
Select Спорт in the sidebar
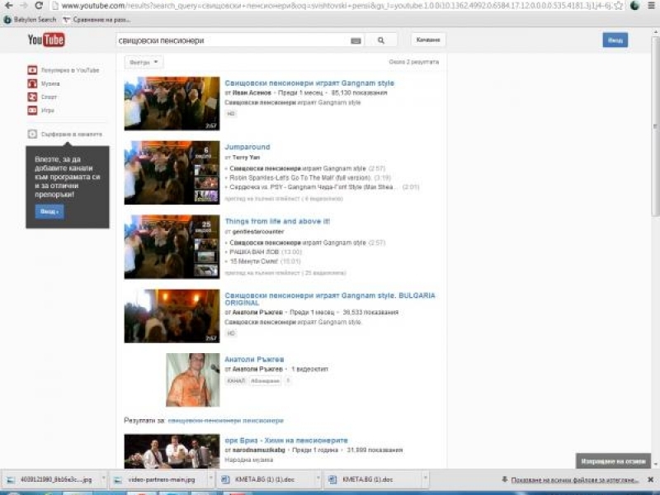pyautogui.click(x=42, y=97)
